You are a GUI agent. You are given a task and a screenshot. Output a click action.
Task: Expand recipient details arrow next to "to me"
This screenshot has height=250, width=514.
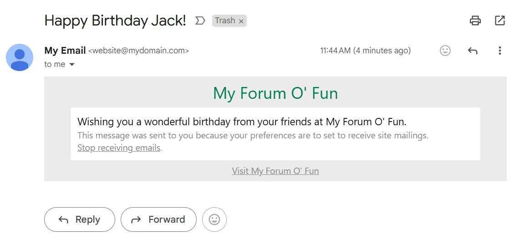pyautogui.click(x=72, y=65)
